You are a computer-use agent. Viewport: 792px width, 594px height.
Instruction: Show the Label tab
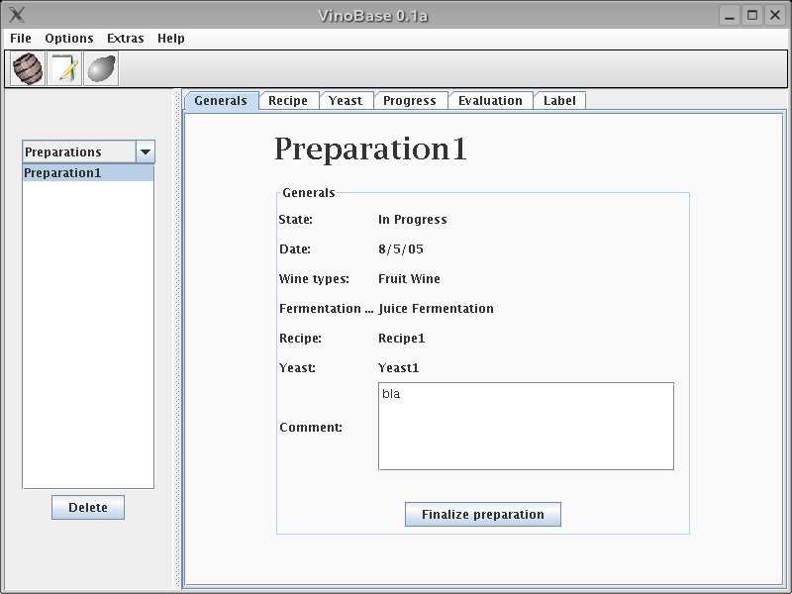point(559,101)
